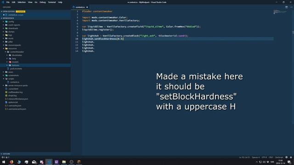The image size is (294, 165).
Task: Open minecraftinstance.json file
Action: pos(18,99)
